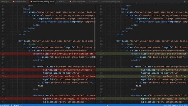Click the content.view.html tab HTML icon
The image size is (188, 106).
(x=14, y=2)
